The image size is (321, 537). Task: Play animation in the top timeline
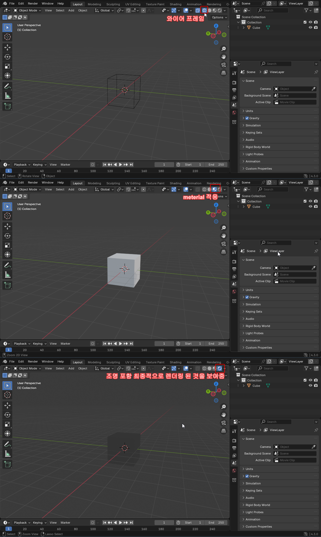120,165
